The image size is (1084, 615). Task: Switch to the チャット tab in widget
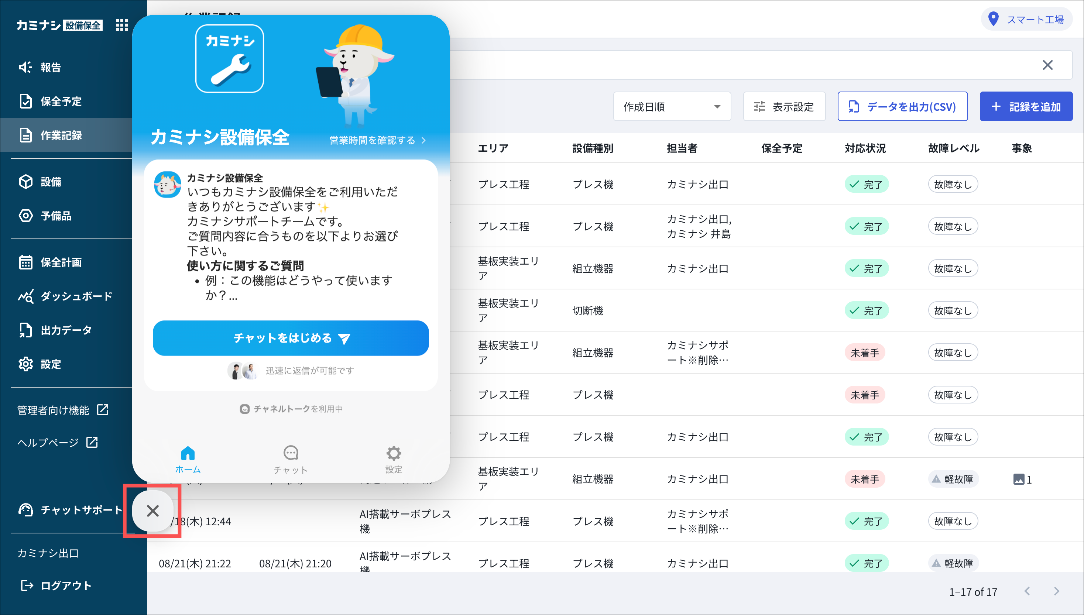(290, 460)
